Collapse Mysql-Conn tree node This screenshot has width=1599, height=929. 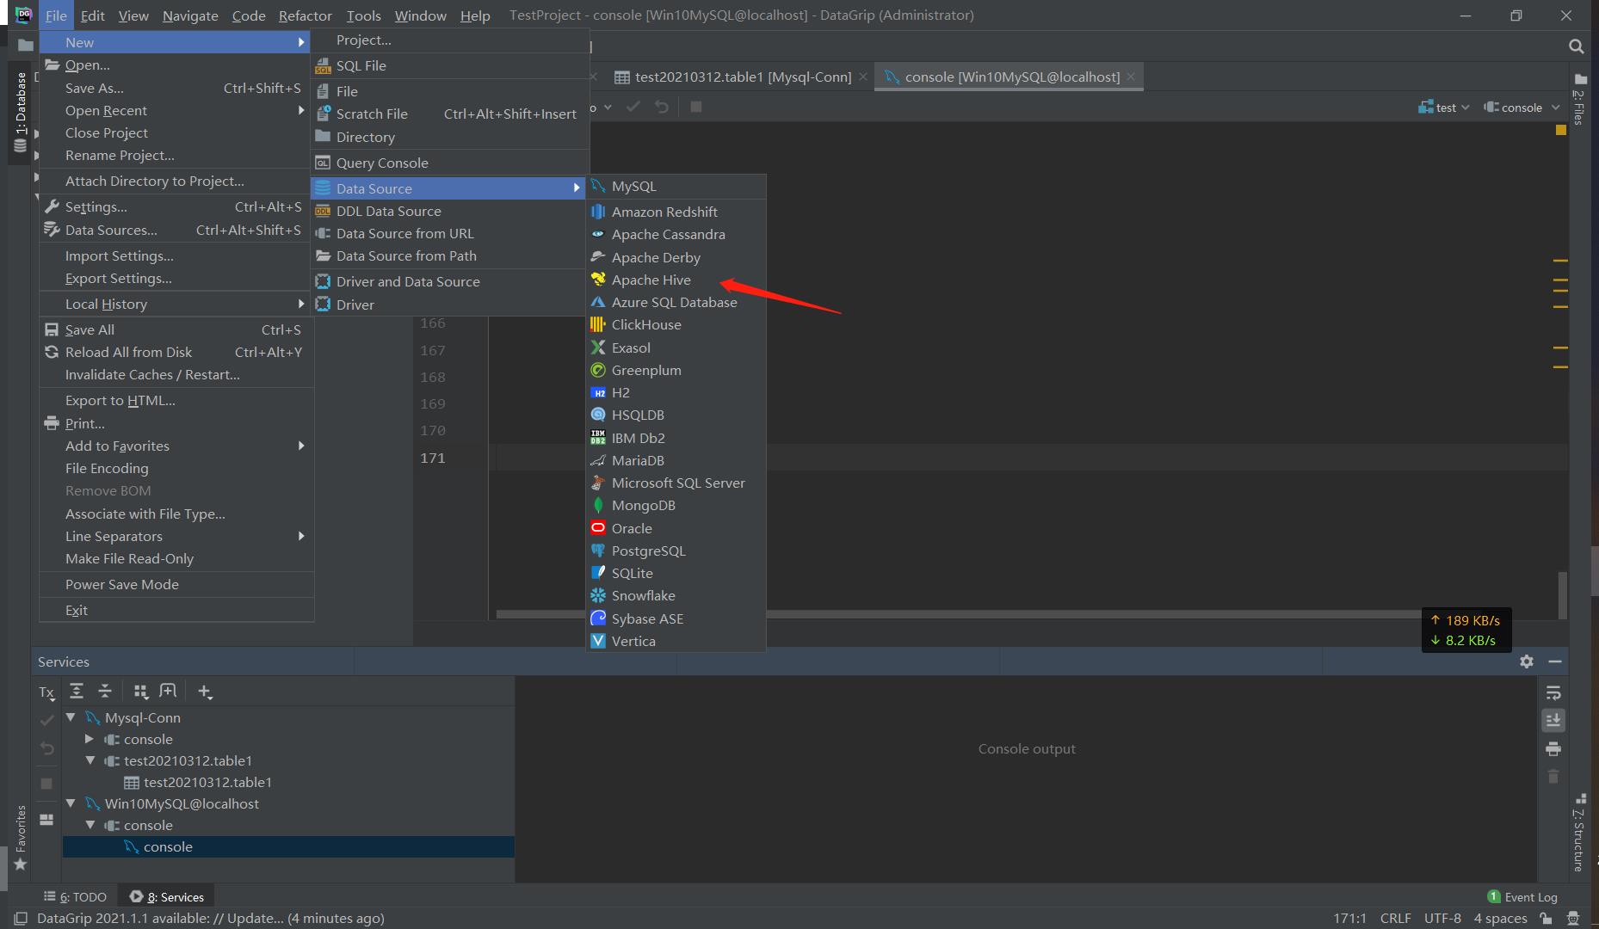(71, 717)
